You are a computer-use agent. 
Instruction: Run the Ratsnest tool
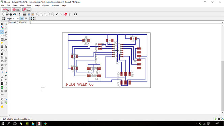2,99
